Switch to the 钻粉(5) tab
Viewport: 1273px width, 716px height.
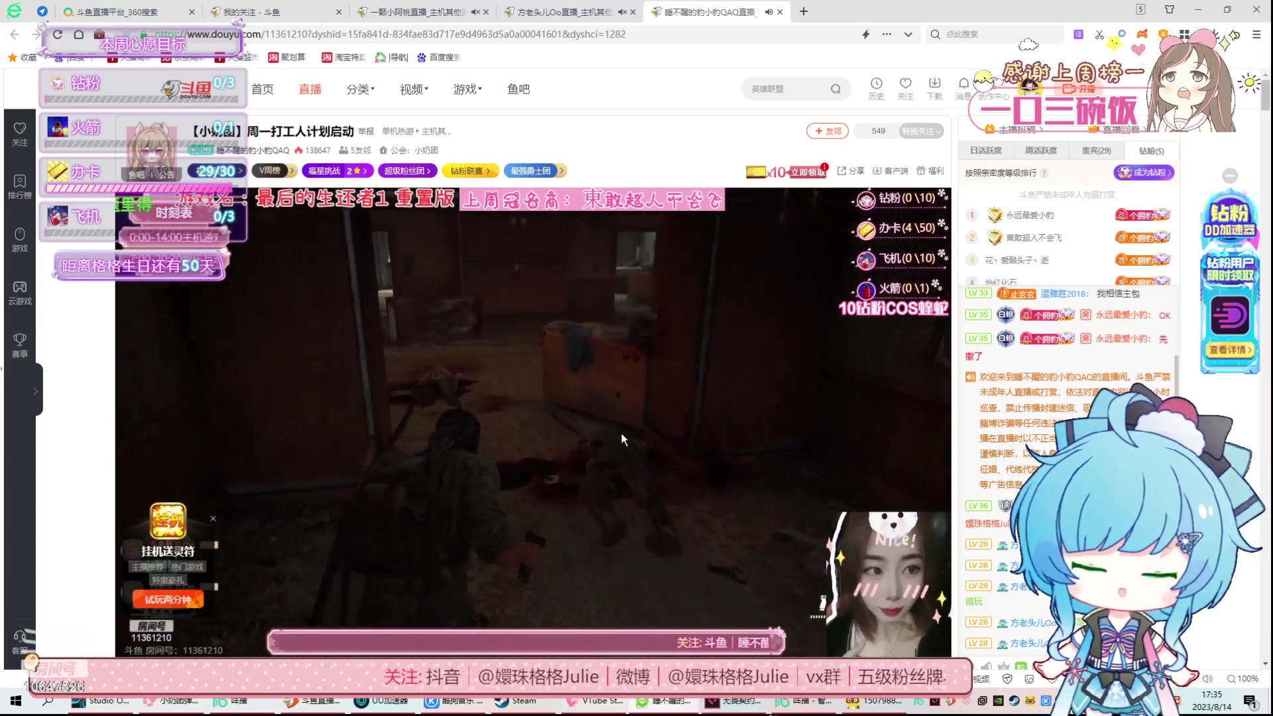1151,150
